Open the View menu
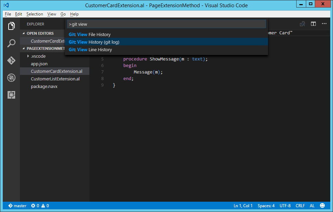 [52, 14]
